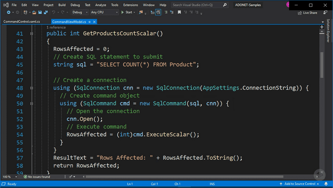333x188 pixels.
Task: Open the File menu
Action: tap(14, 5)
